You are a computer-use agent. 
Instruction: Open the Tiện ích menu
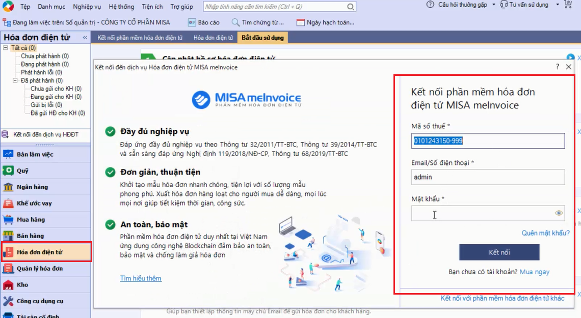(x=152, y=7)
